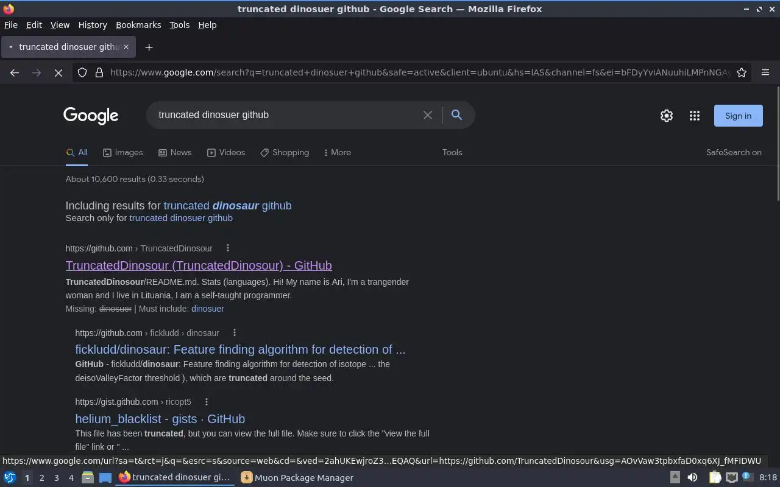Show desktop from taskbar icon

point(105,478)
